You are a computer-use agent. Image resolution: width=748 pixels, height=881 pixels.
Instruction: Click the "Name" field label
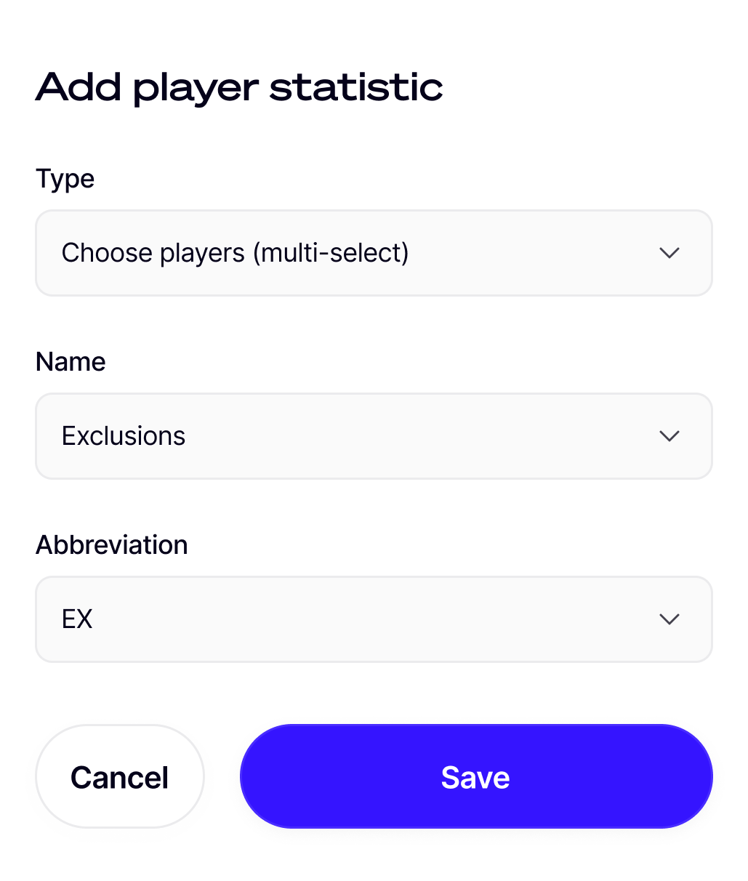click(71, 362)
